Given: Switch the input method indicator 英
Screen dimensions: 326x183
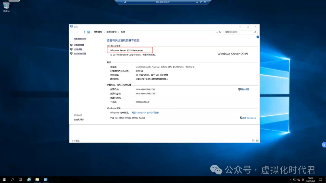Looking at the screenshot, I should click(x=303, y=180).
